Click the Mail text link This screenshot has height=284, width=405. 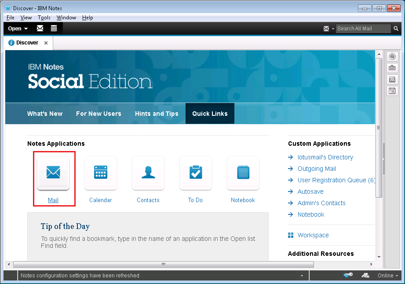(53, 200)
